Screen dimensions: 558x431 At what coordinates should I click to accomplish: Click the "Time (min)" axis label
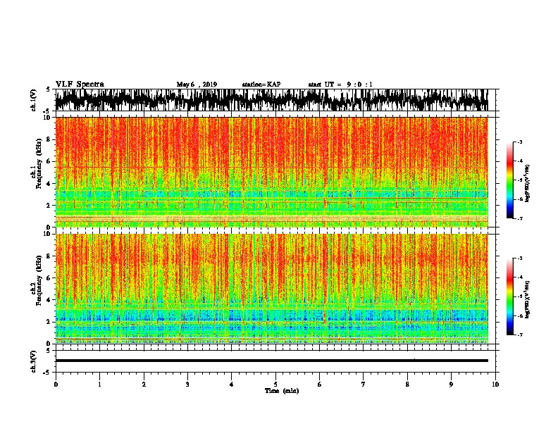(x=282, y=391)
